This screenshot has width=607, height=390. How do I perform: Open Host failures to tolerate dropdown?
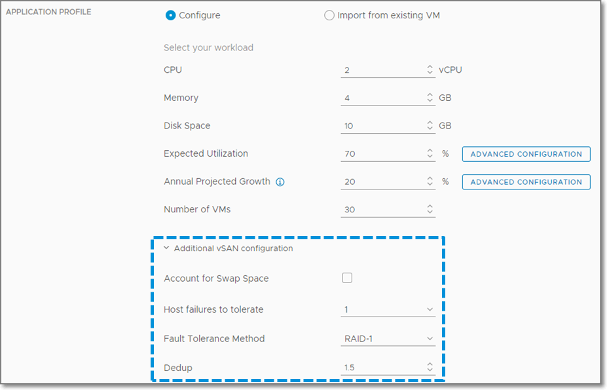click(388, 309)
